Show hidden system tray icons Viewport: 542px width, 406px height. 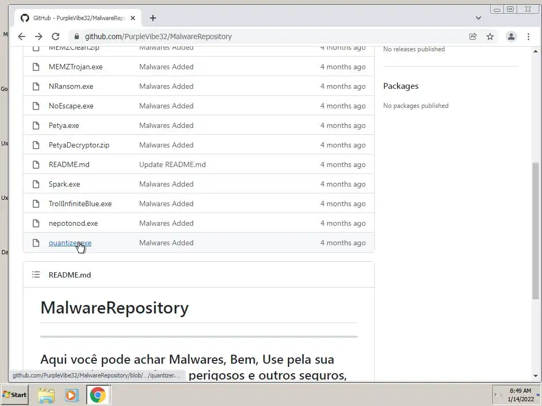[x=495, y=394]
